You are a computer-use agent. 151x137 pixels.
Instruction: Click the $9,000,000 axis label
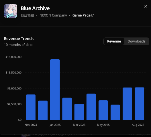14,88
